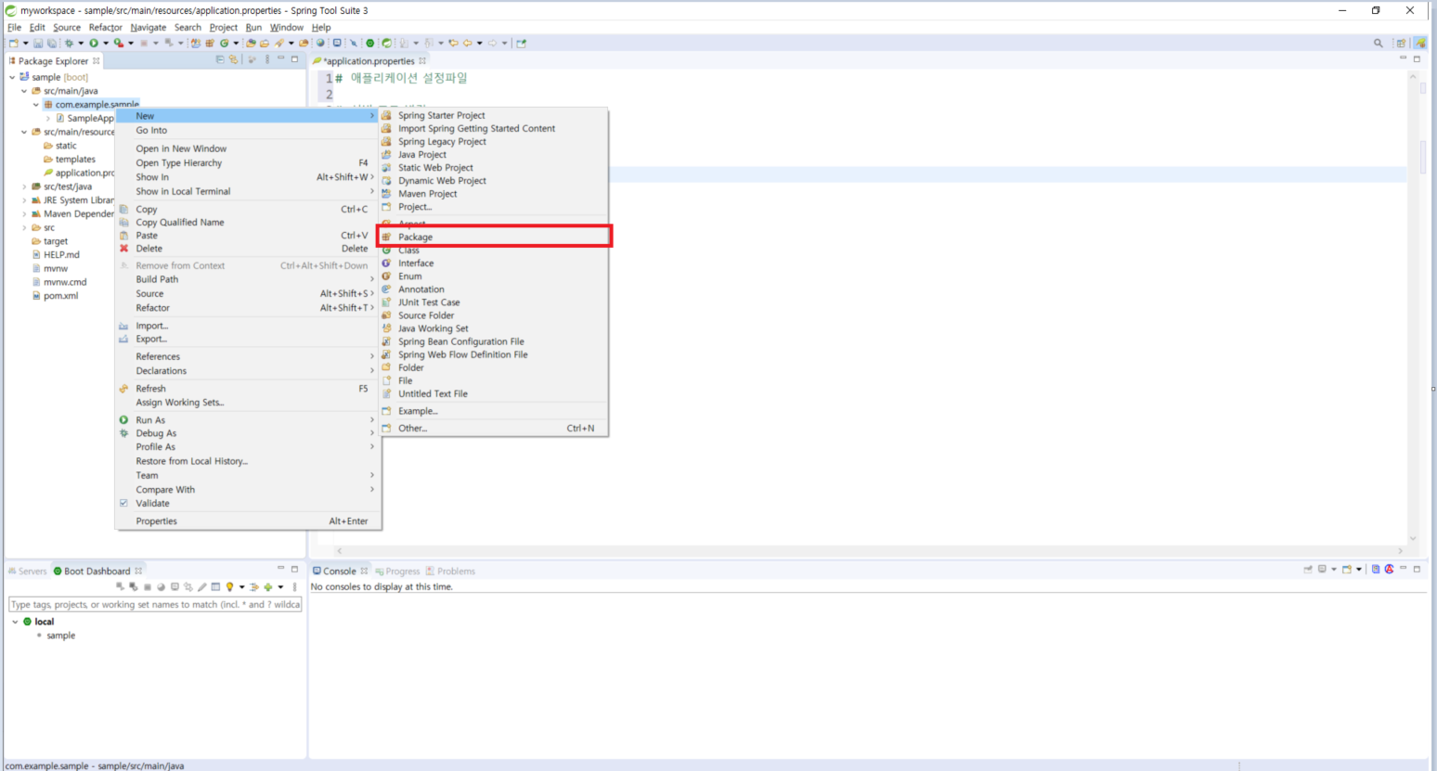
Task: Click the pin editor icon in main toolbar
Action: 521,43
